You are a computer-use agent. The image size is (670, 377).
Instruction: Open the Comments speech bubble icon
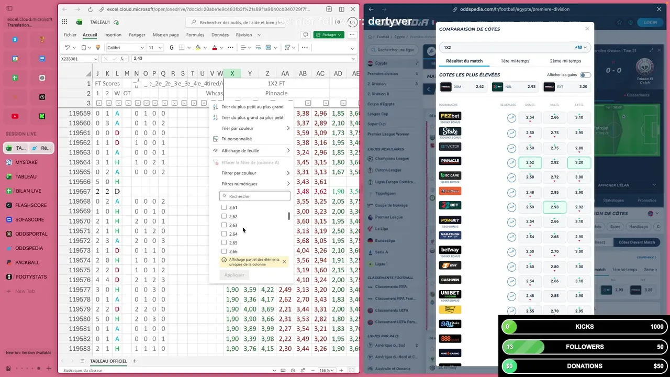click(x=306, y=35)
